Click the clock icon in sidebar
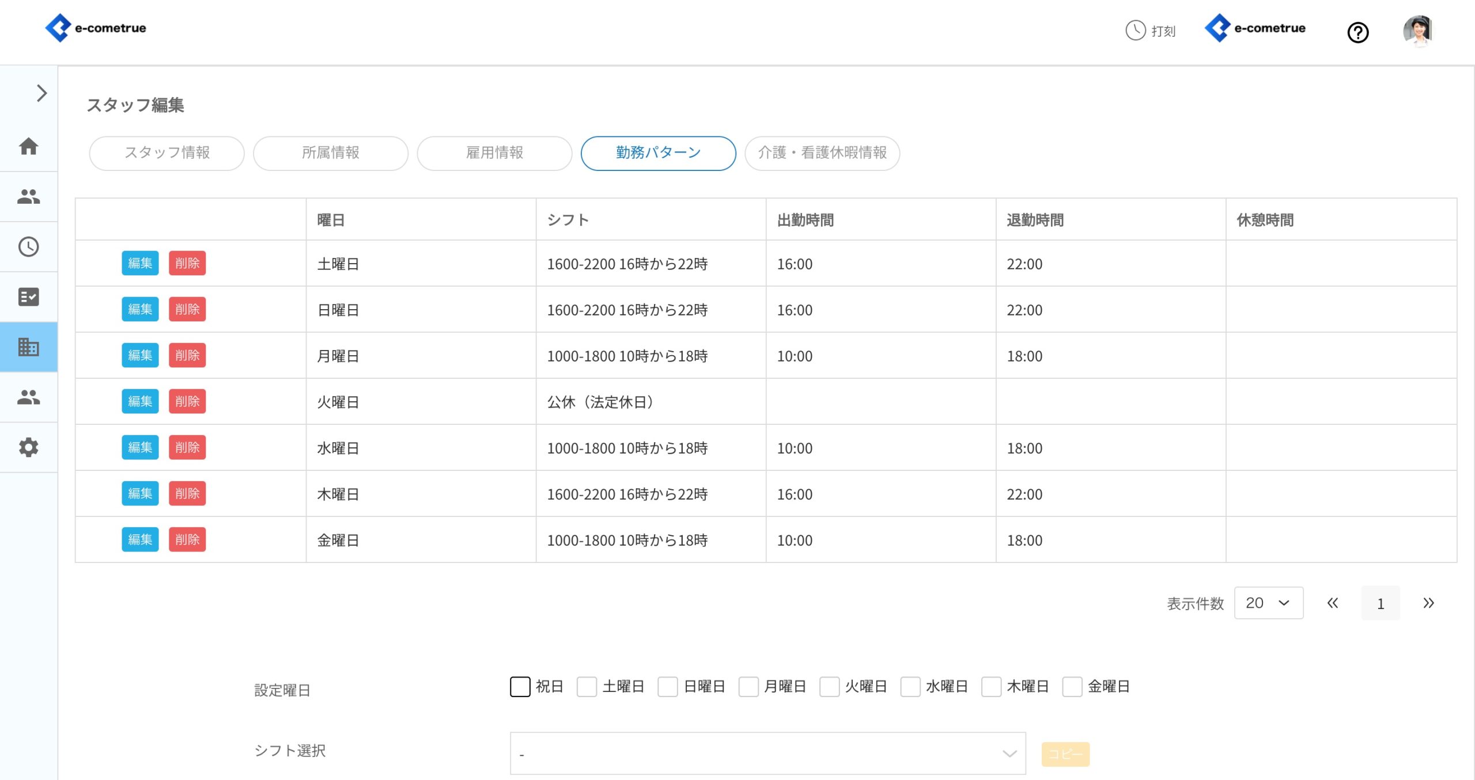This screenshot has height=780, width=1475. (x=28, y=247)
